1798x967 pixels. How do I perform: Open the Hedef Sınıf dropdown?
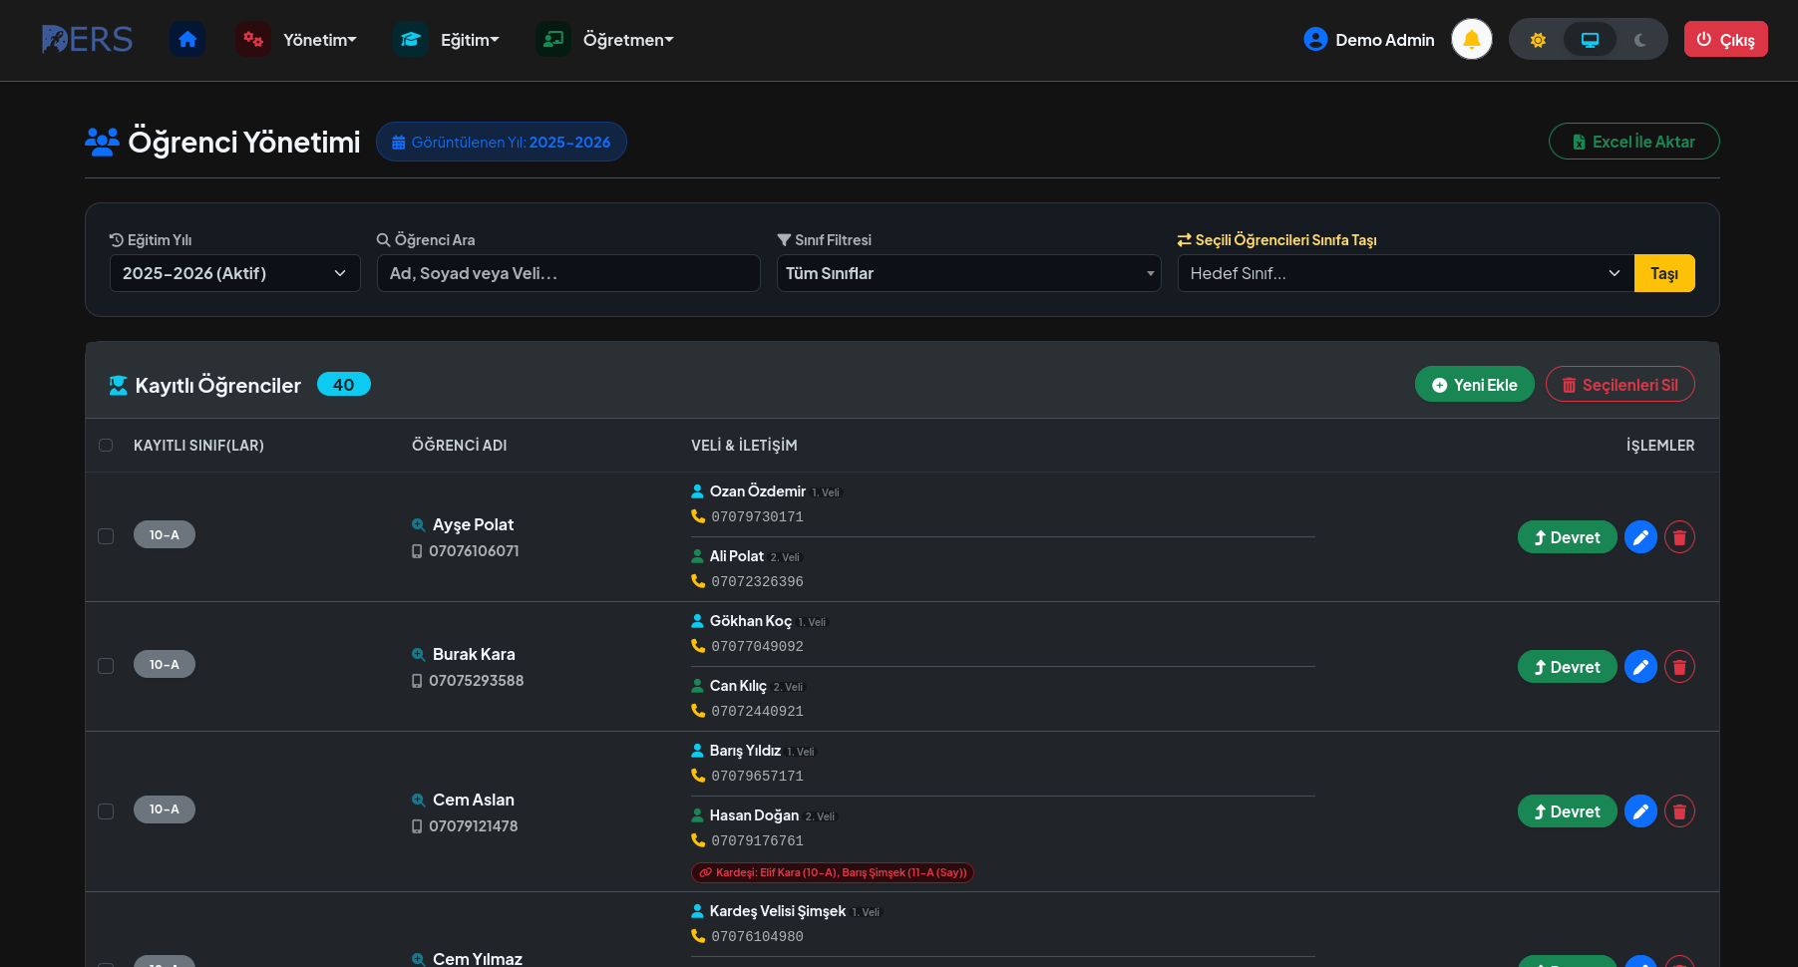(x=1406, y=273)
